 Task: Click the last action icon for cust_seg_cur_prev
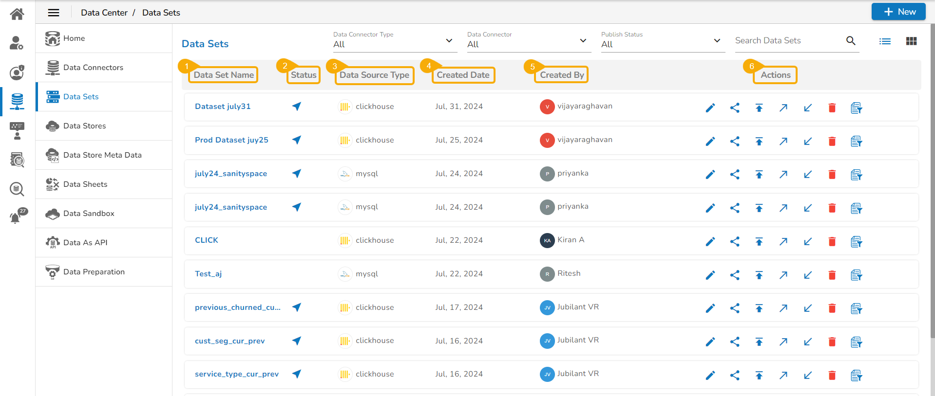point(856,342)
